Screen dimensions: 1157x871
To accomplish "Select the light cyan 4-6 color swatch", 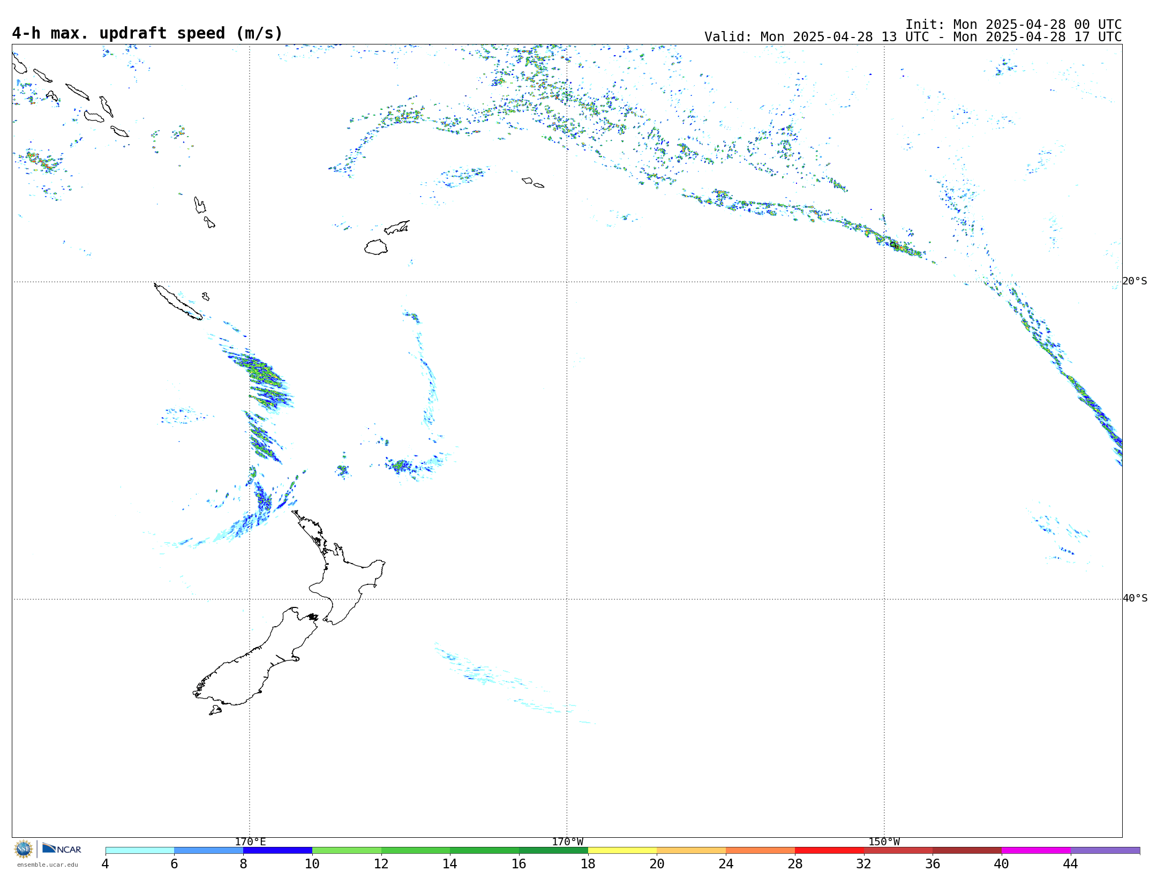I will pos(140,850).
